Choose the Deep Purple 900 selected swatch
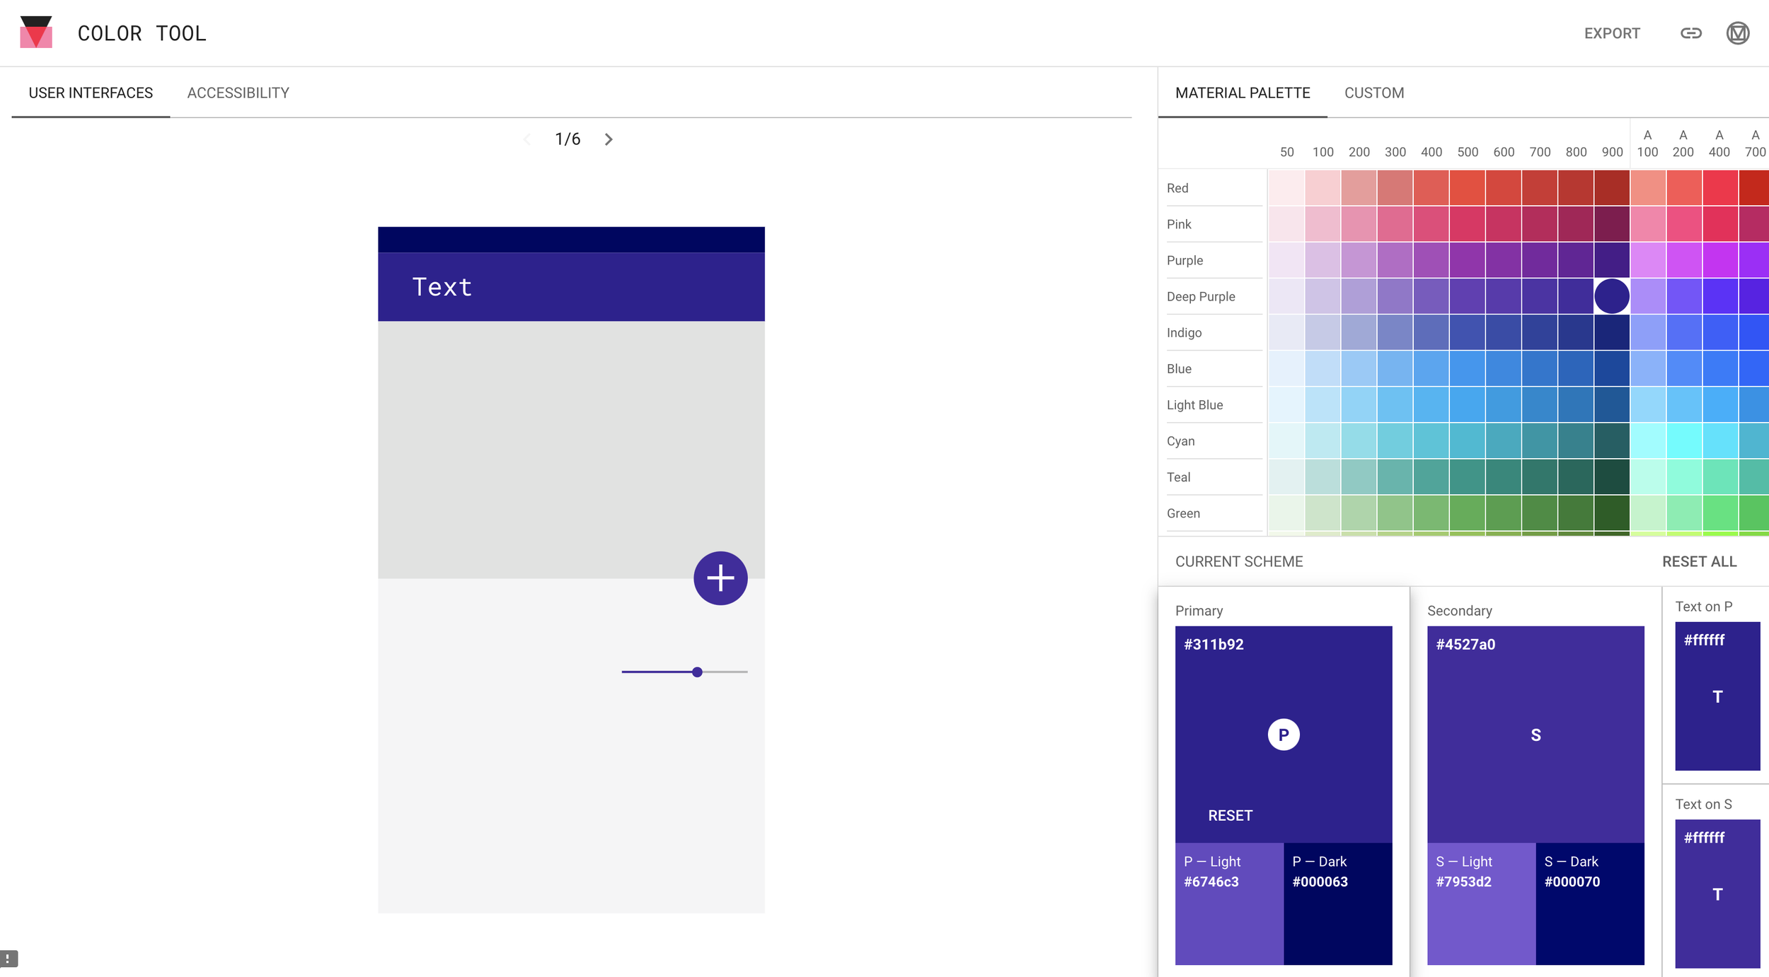Screen dimensions: 1769x977 1611,296
